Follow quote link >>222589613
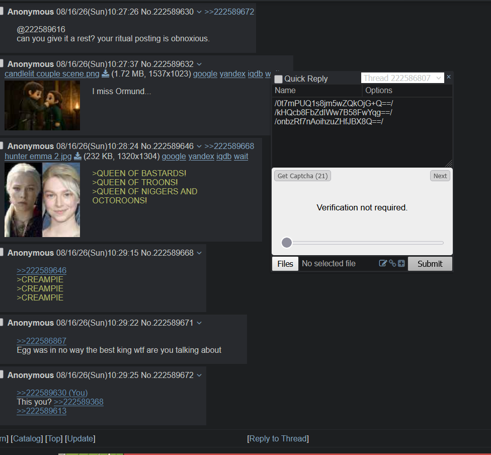This screenshot has width=491, height=455. point(42,411)
